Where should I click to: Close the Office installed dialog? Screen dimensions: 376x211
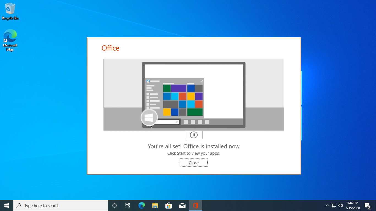click(x=194, y=163)
